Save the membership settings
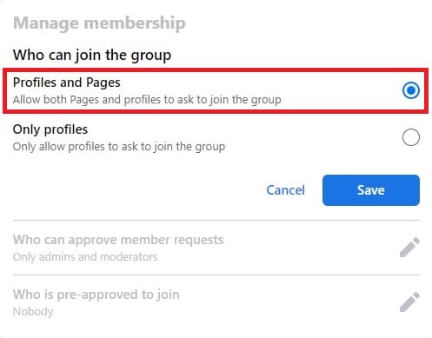The image size is (432, 338). tap(371, 190)
